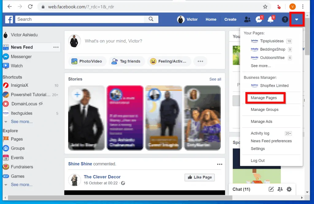Click the Tag friends button

click(x=126, y=61)
